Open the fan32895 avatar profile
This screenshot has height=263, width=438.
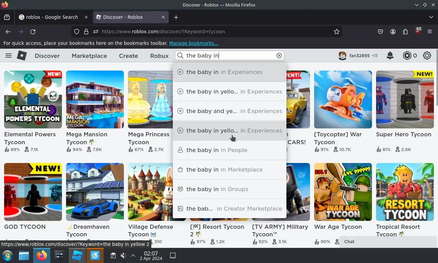point(343,55)
